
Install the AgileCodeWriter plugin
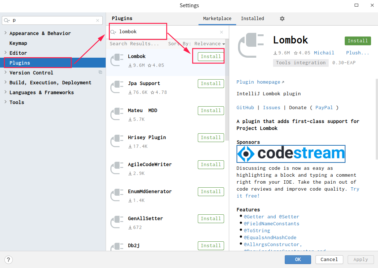click(211, 164)
